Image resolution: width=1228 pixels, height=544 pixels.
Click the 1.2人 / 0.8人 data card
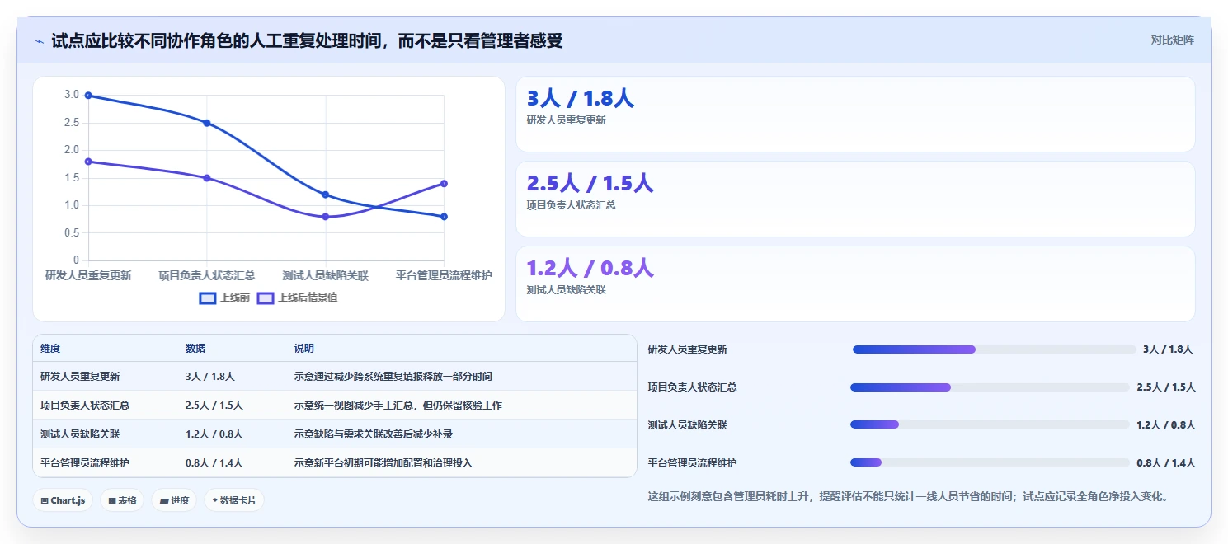[x=855, y=284]
